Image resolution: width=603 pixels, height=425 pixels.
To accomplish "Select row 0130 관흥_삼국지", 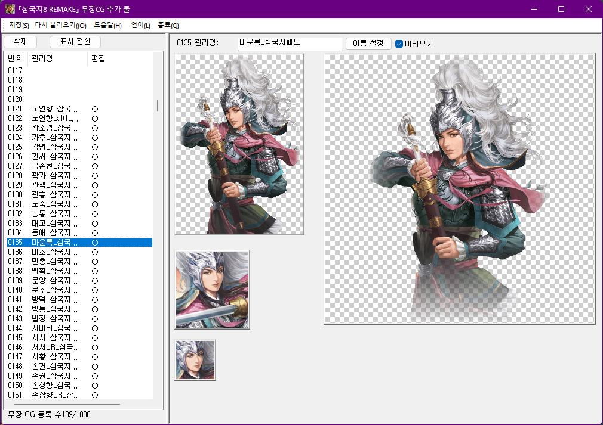I will pos(79,195).
